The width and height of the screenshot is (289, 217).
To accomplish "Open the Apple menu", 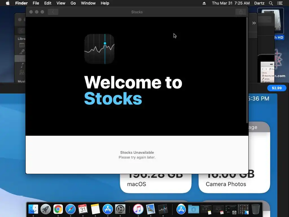I will [8, 3].
